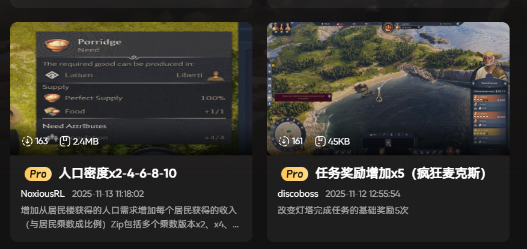Click timestamp 2025-11-12 12:55:54
Image resolution: width=527 pixels, height=249 pixels.
point(363,194)
